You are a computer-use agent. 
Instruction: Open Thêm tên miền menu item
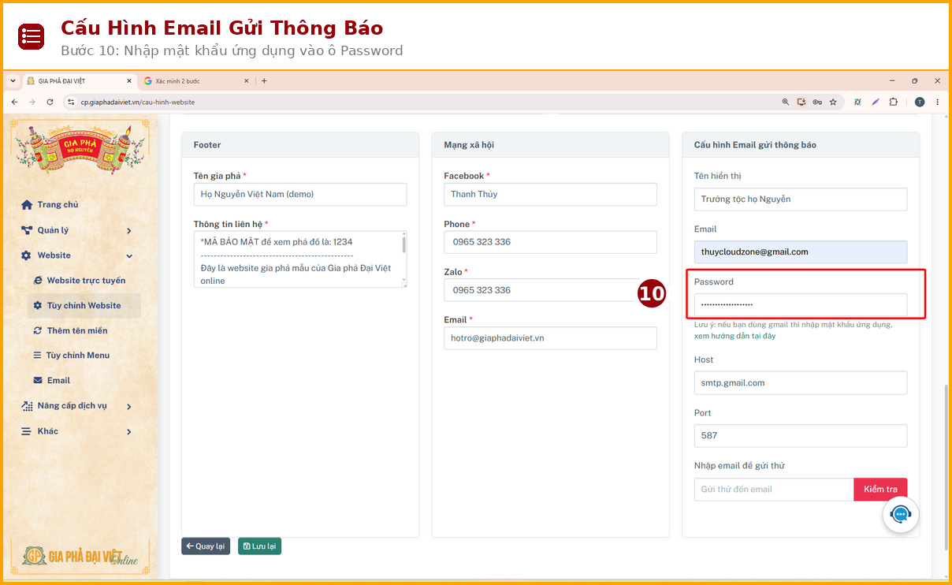tap(70, 331)
